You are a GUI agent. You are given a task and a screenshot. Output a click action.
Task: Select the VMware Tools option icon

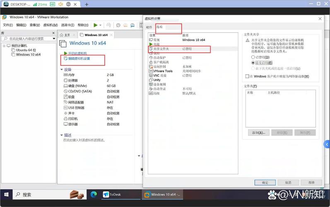[151, 71]
